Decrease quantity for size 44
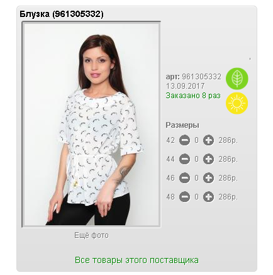Viewport: 273px width, 275px height. (x=184, y=159)
